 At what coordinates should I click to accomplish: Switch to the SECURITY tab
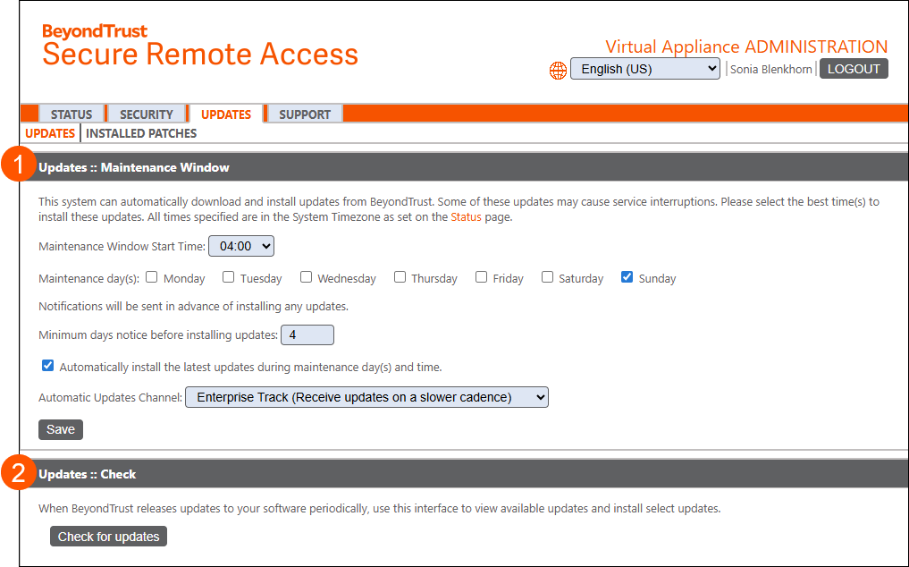tap(146, 114)
